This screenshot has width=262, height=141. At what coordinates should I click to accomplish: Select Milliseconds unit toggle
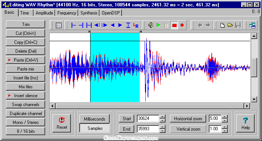94,119
